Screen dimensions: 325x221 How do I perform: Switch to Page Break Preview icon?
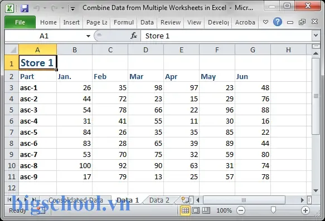pos(206,210)
